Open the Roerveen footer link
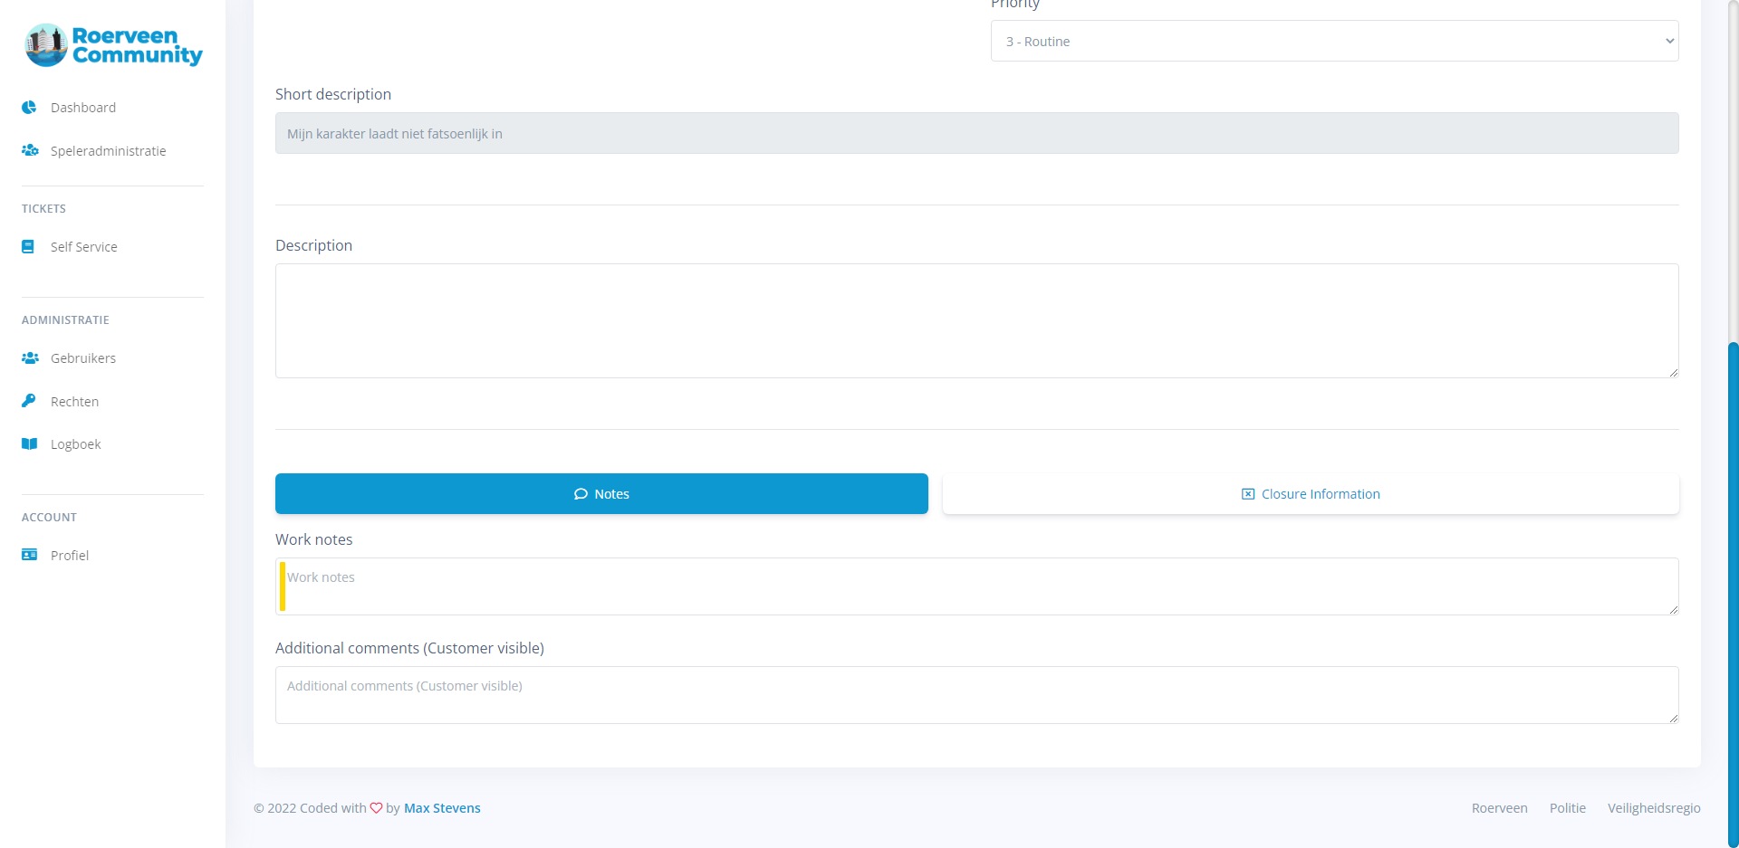1739x848 pixels. click(1499, 808)
